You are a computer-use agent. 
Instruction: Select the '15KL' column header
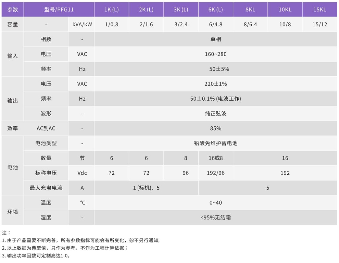[320, 10]
